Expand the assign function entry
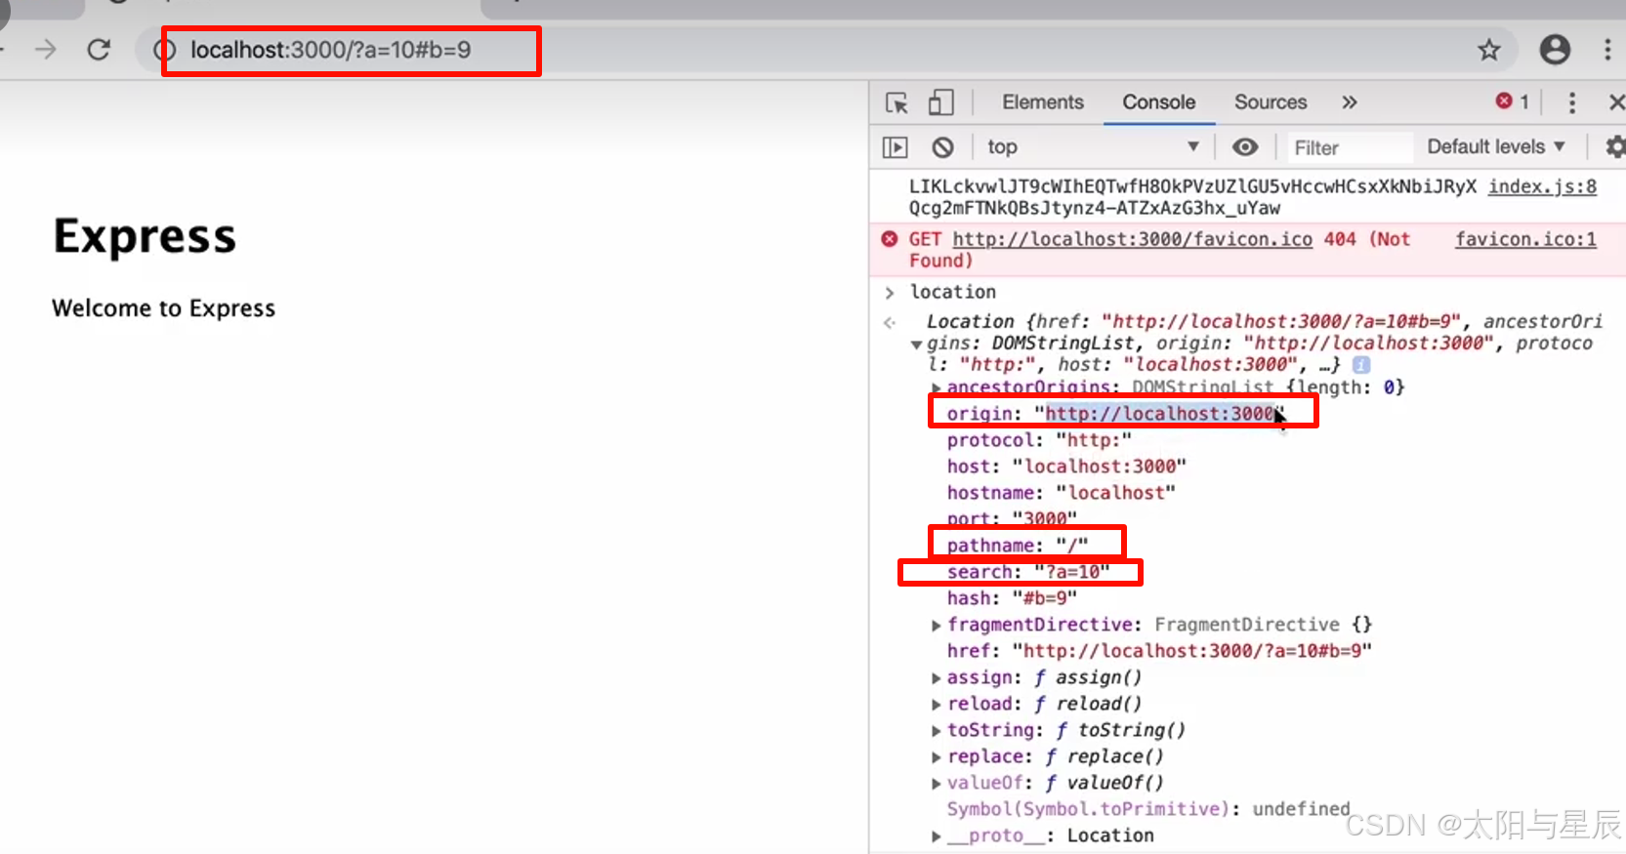 pos(937,678)
